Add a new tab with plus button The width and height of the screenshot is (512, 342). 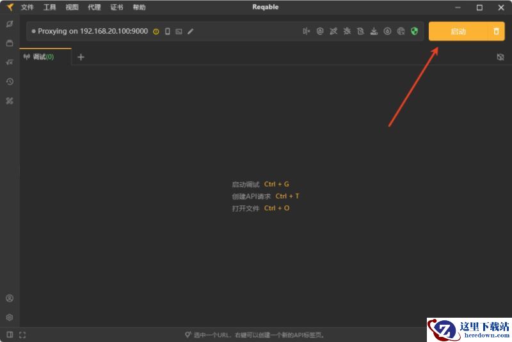81,57
